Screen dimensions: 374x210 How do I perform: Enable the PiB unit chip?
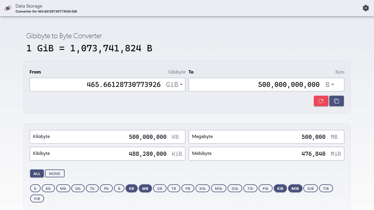(37, 199)
